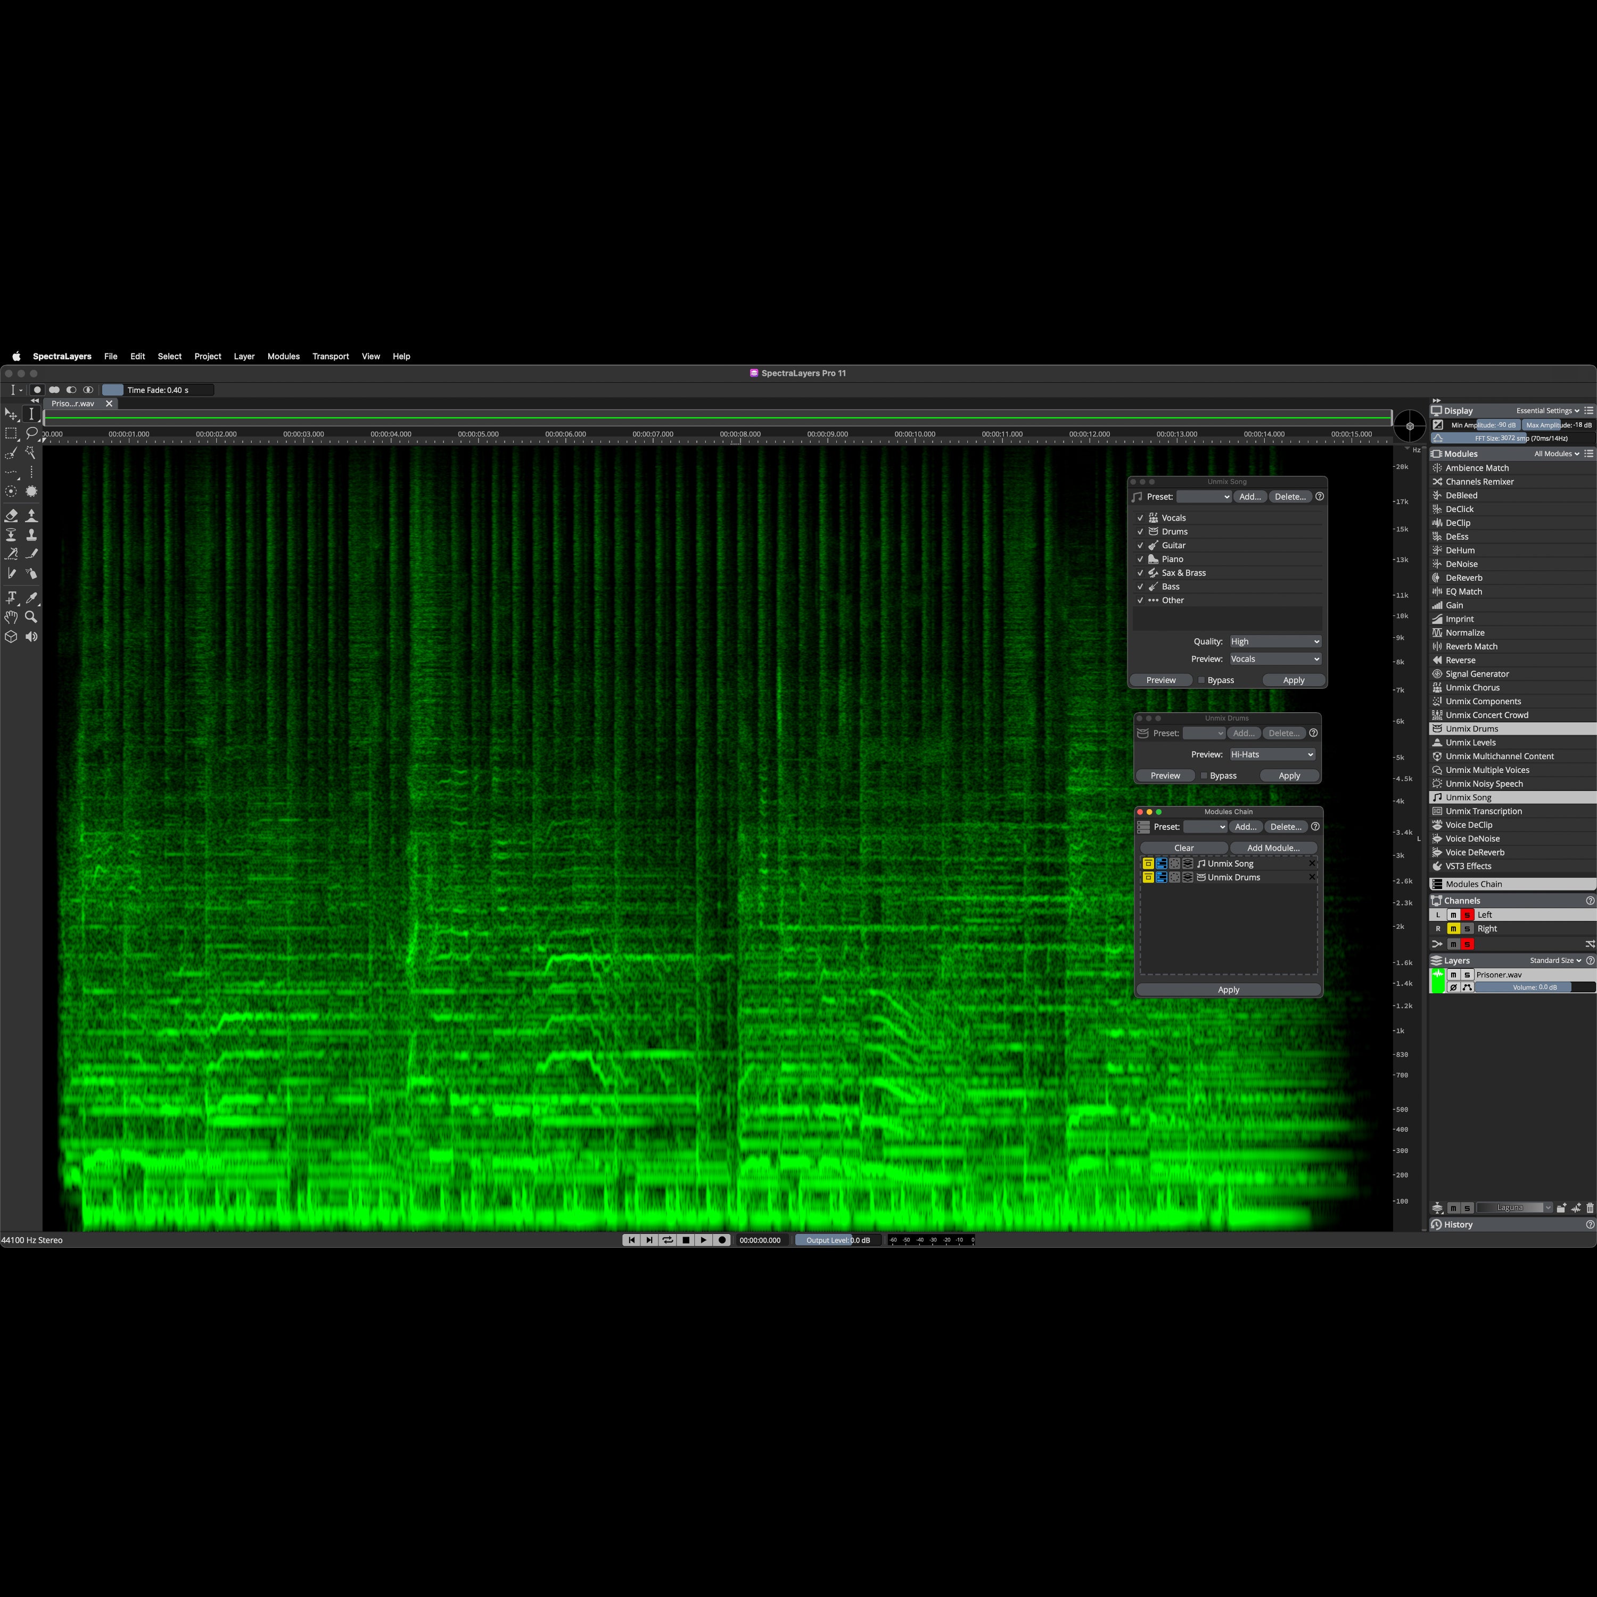The image size is (1597, 1597).
Task: Open the Hi-Hats Preview dropdown
Action: click(1272, 755)
